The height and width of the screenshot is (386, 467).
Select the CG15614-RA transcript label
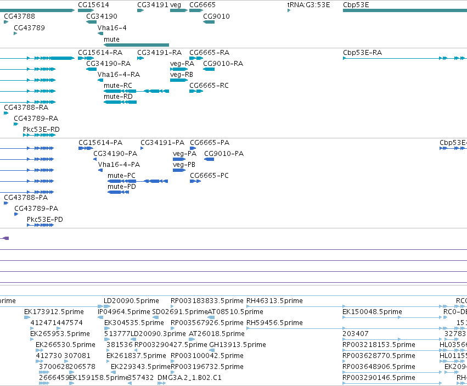tap(100, 53)
